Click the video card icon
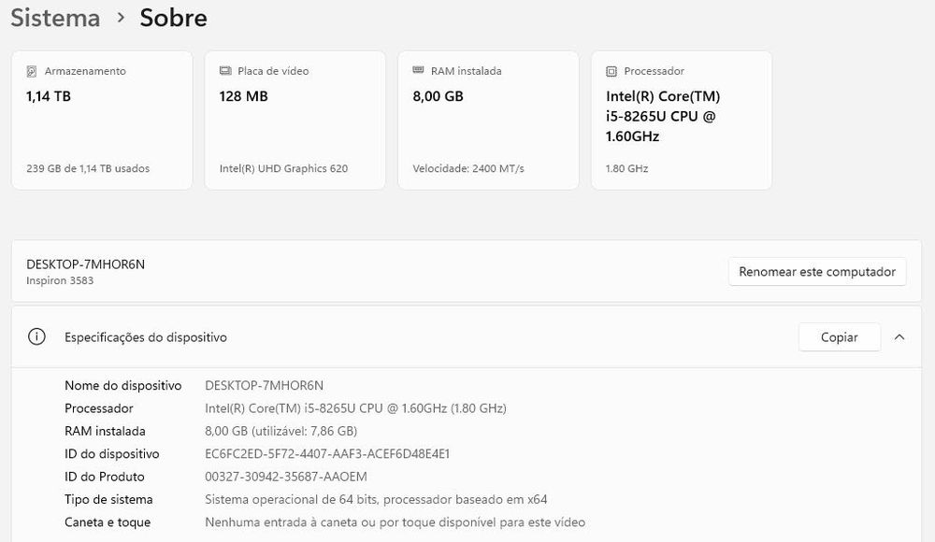The image size is (935, 542). click(225, 71)
